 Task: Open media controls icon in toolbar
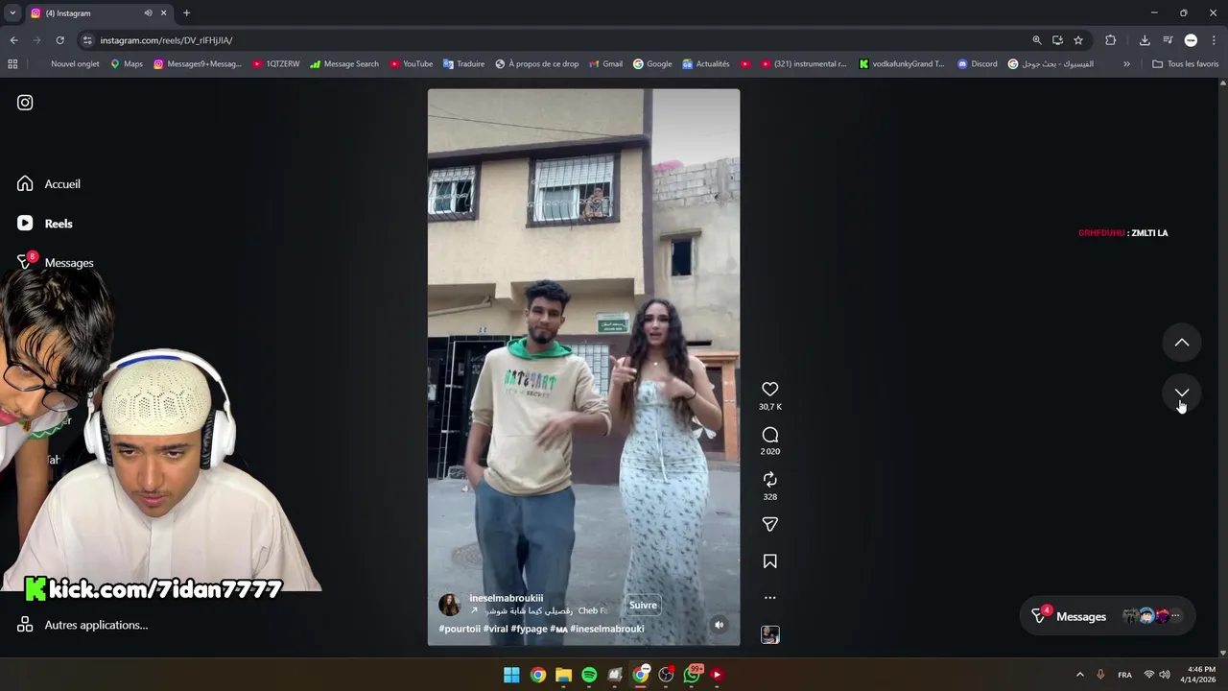pyautogui.click(x=1168, y=40)
